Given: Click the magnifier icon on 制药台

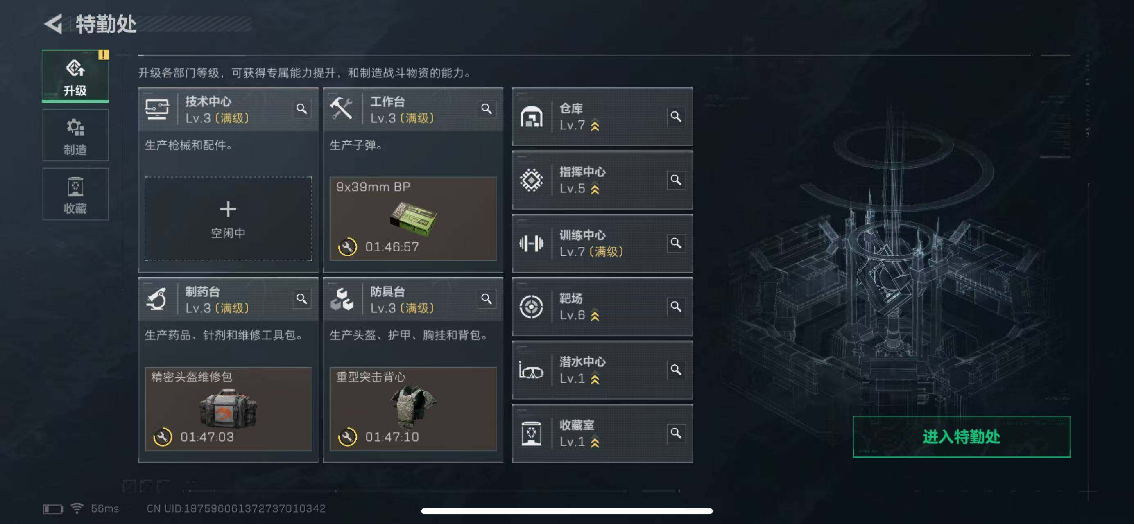Looking at the screenshot, I should (x=301, y=299).
